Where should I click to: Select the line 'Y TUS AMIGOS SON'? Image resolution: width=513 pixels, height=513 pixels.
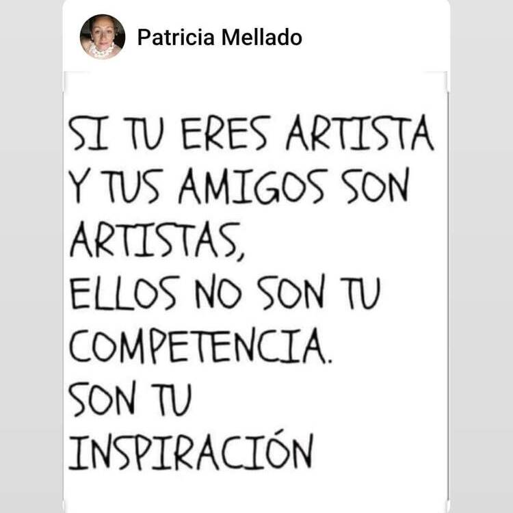239,186
